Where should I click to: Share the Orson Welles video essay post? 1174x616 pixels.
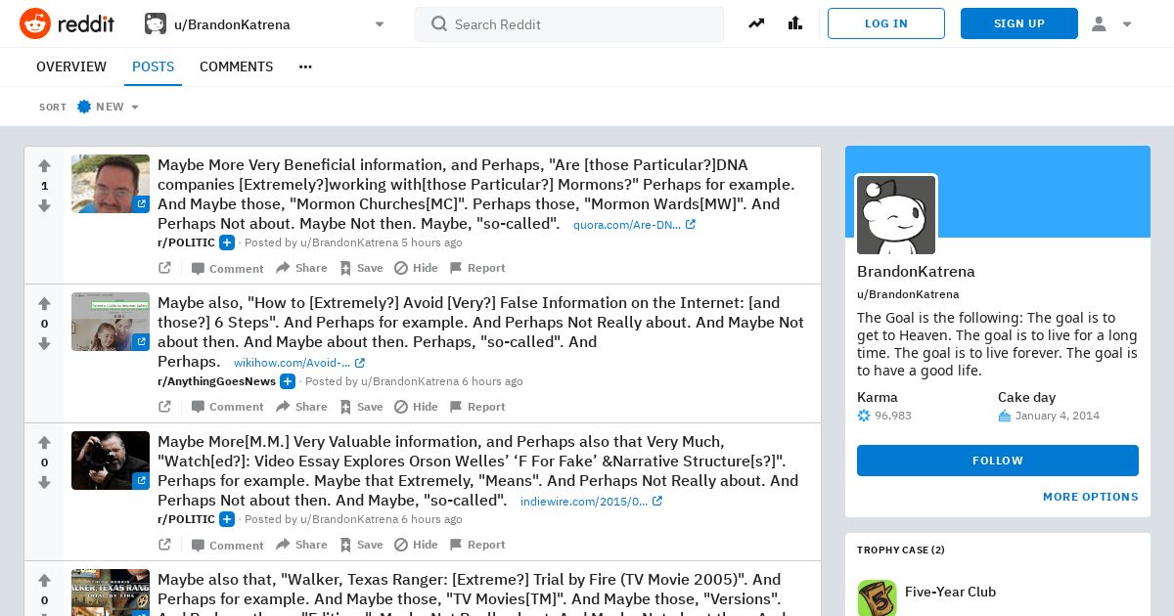click(x=301, y=545)
